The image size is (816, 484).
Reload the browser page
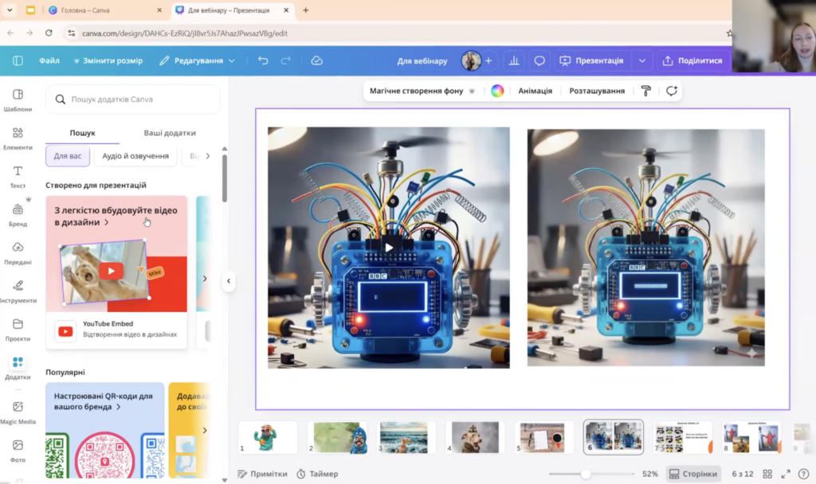pos(49,33)
